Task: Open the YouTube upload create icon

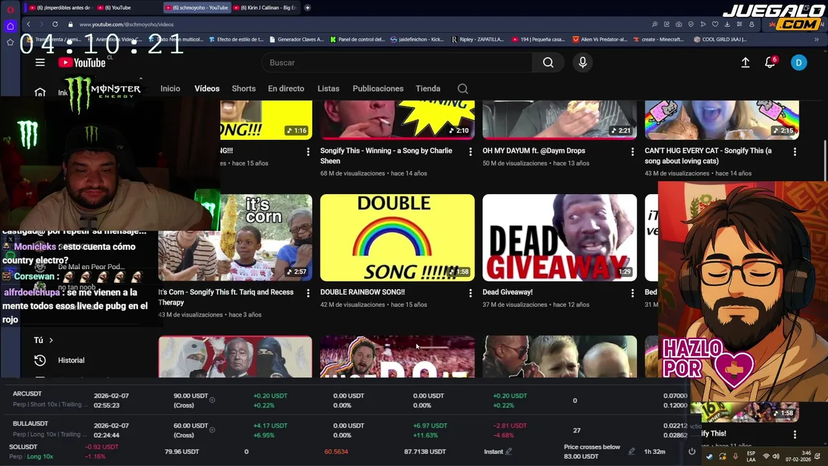Action: [x=745, y=63]
